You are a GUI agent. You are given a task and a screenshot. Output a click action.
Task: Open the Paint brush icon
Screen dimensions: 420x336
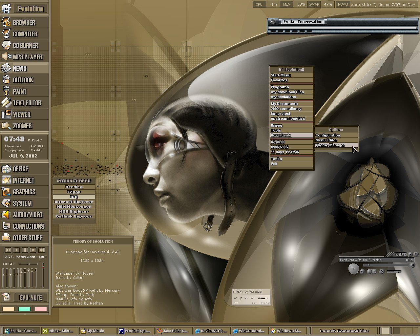click(x=6, y=91)
